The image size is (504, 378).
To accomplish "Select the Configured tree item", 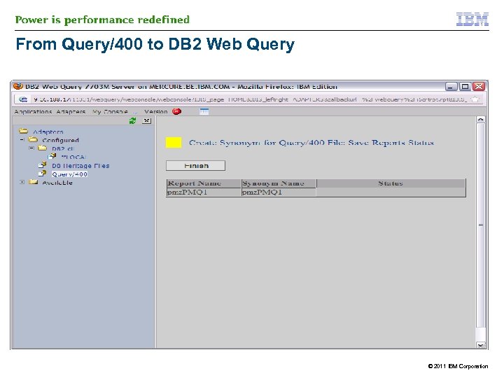I will [x=60, y=140].
